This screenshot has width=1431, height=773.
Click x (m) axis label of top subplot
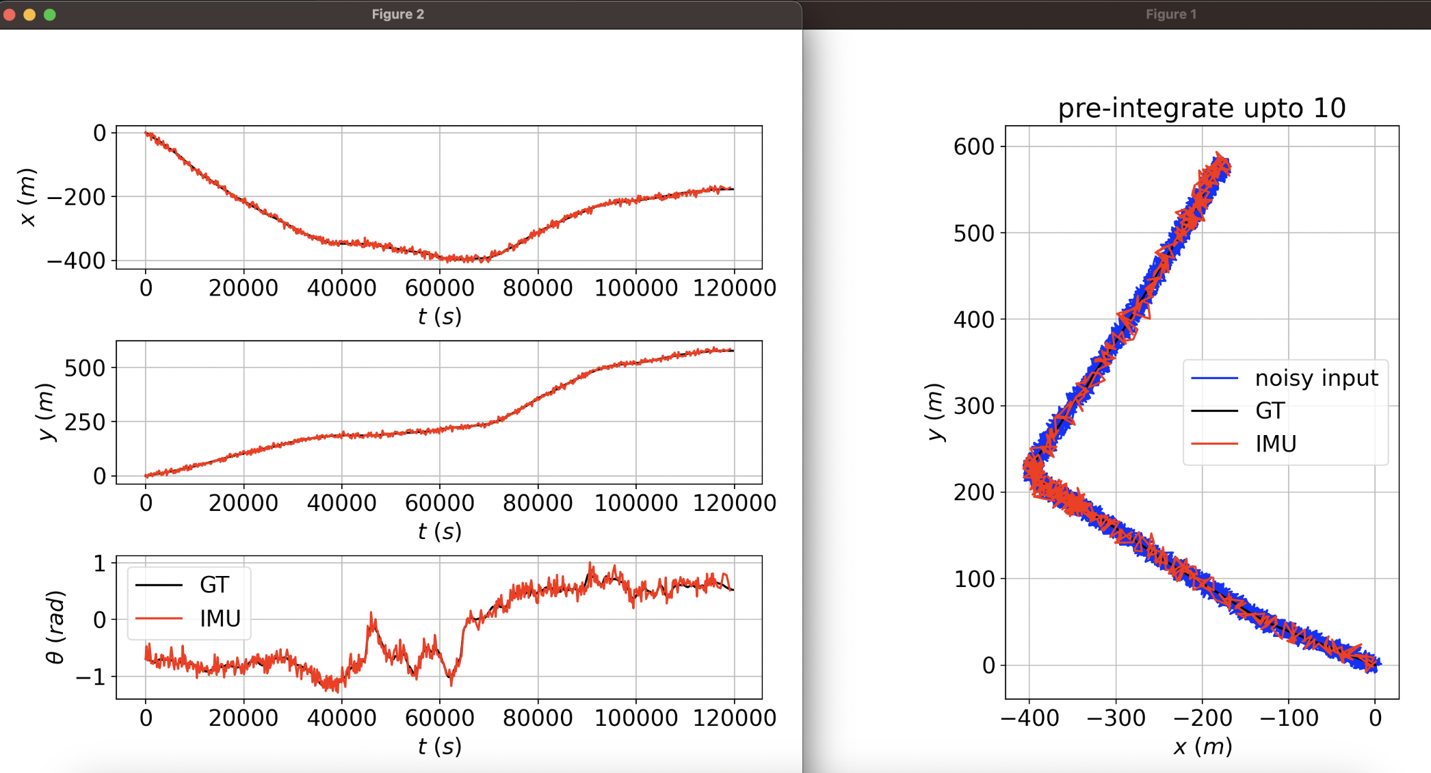click(x=27, y=197)
